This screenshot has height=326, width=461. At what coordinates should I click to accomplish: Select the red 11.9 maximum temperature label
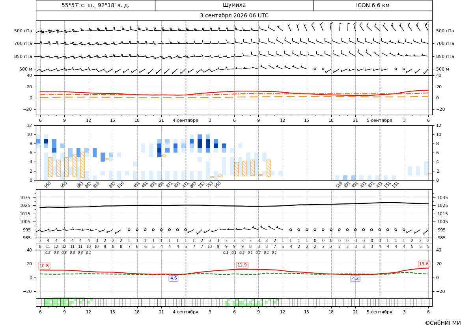click(242, 265)
